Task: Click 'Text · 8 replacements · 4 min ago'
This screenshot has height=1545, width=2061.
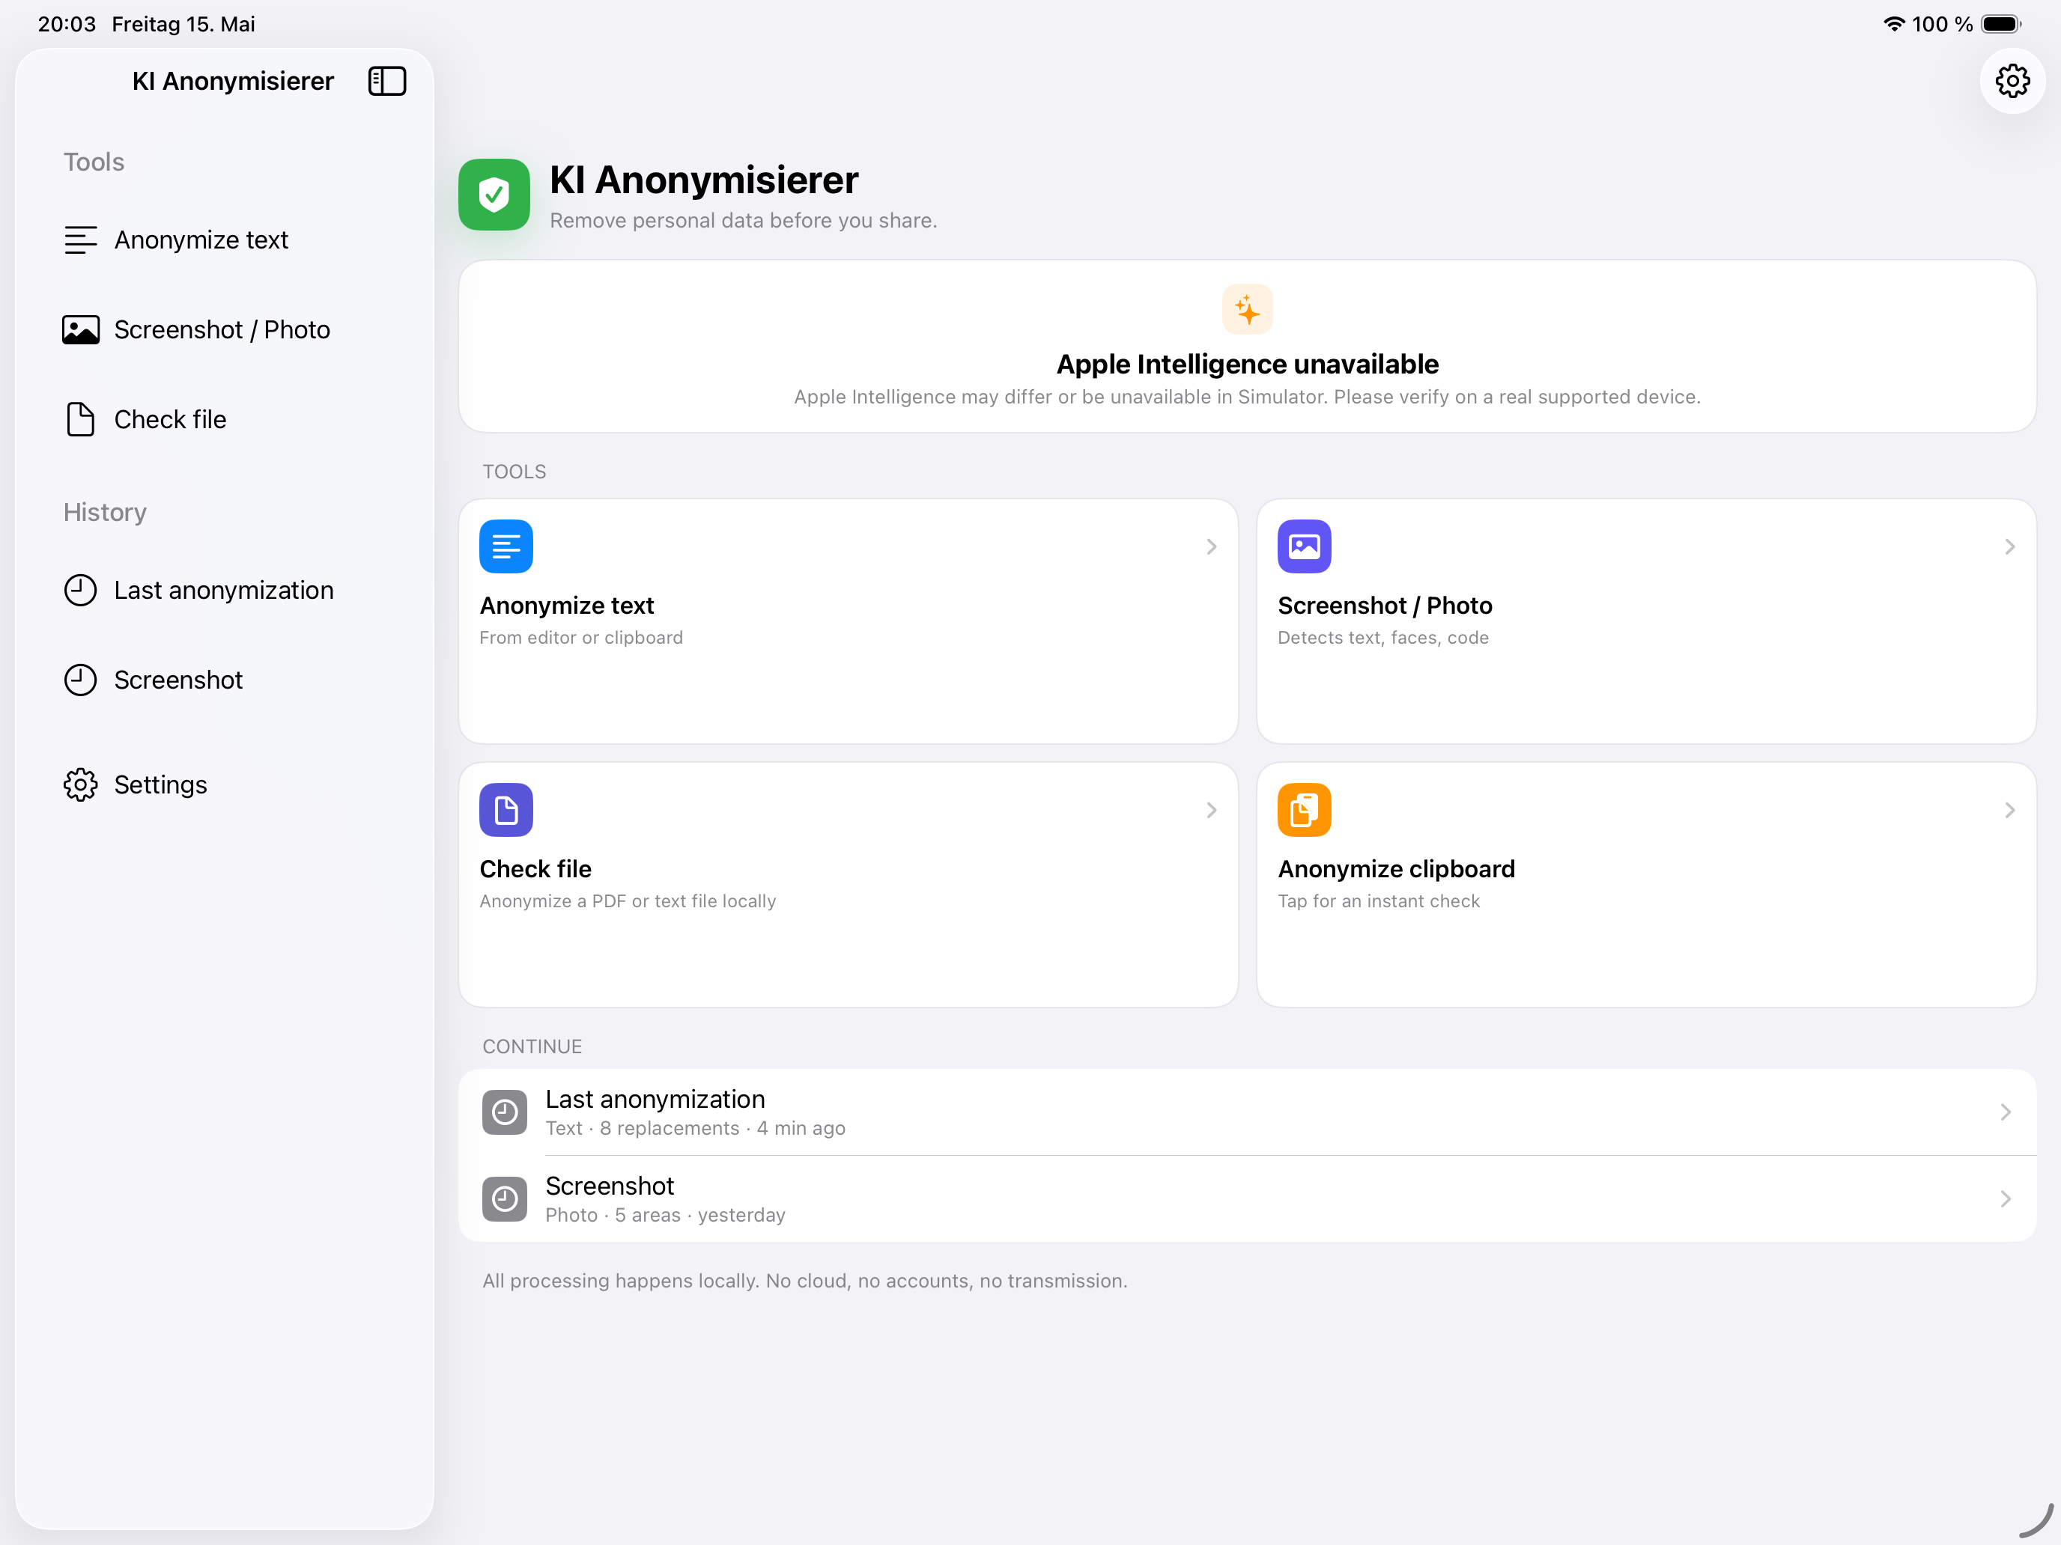Action: 695,1129
